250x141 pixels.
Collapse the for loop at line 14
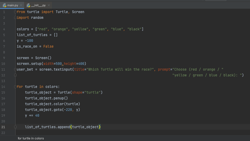(15, 87)
